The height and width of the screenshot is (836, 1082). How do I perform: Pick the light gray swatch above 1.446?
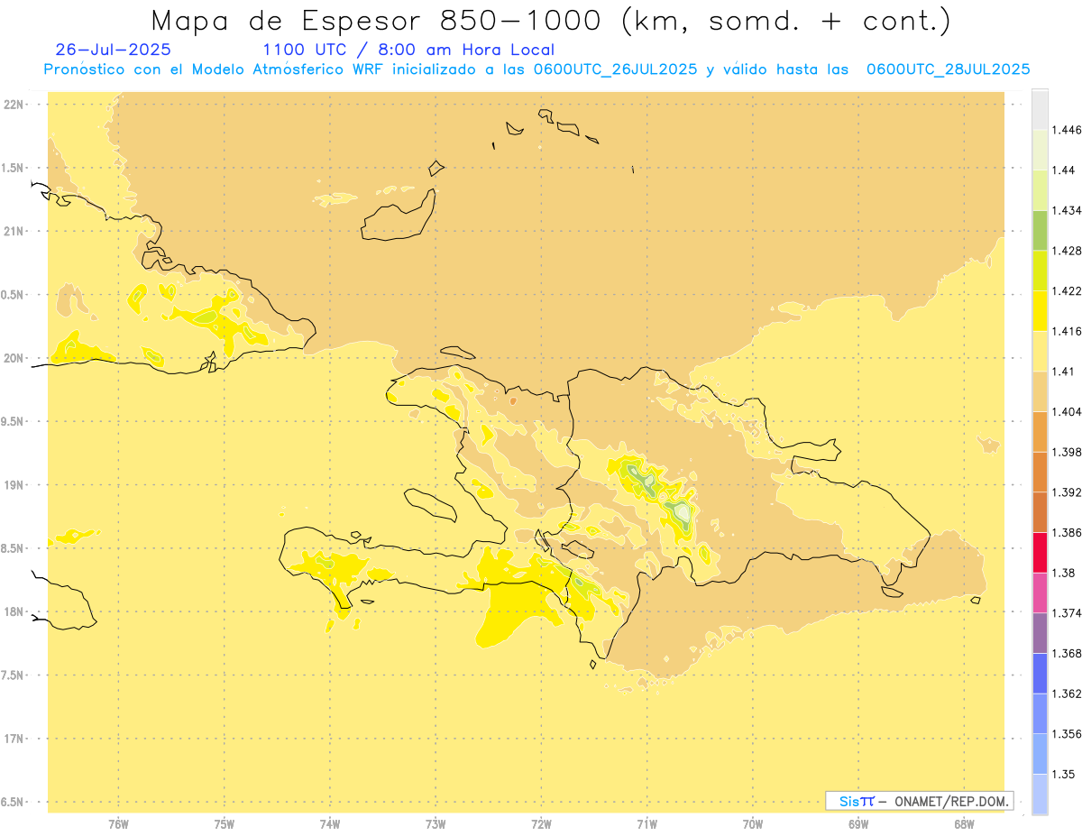pyautogui.click(x=1040, y=109)
